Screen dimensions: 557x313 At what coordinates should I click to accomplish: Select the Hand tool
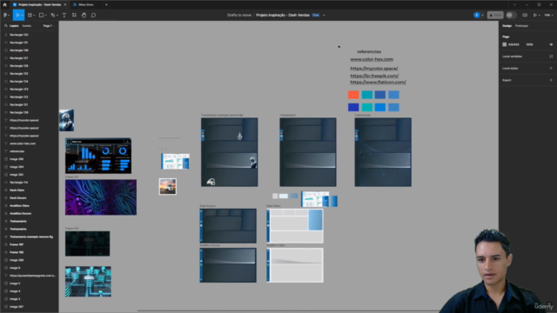pyautogui.click(x=84, y=16)
